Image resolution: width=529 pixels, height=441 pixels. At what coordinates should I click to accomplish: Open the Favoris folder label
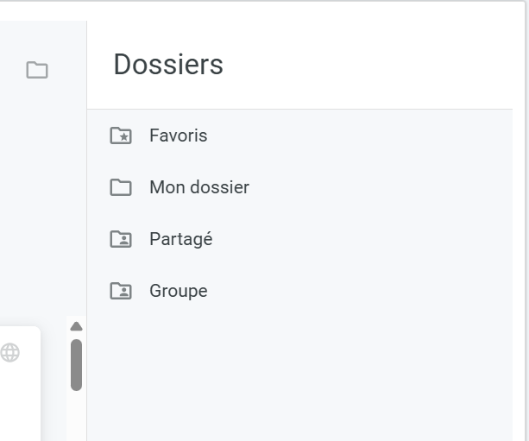(x=178, y=135)
